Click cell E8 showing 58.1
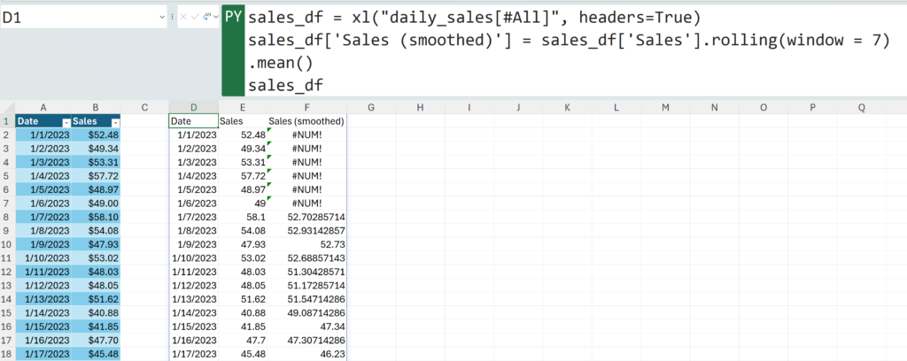 pos(243,217)
